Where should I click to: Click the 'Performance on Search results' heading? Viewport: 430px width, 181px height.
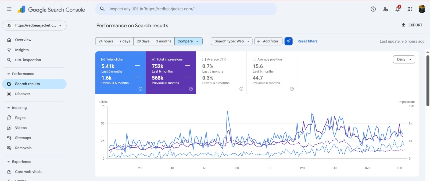(132, 26)
